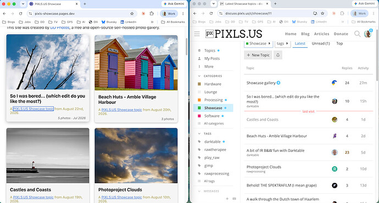Switch to the Top tab

click(339, 43)
